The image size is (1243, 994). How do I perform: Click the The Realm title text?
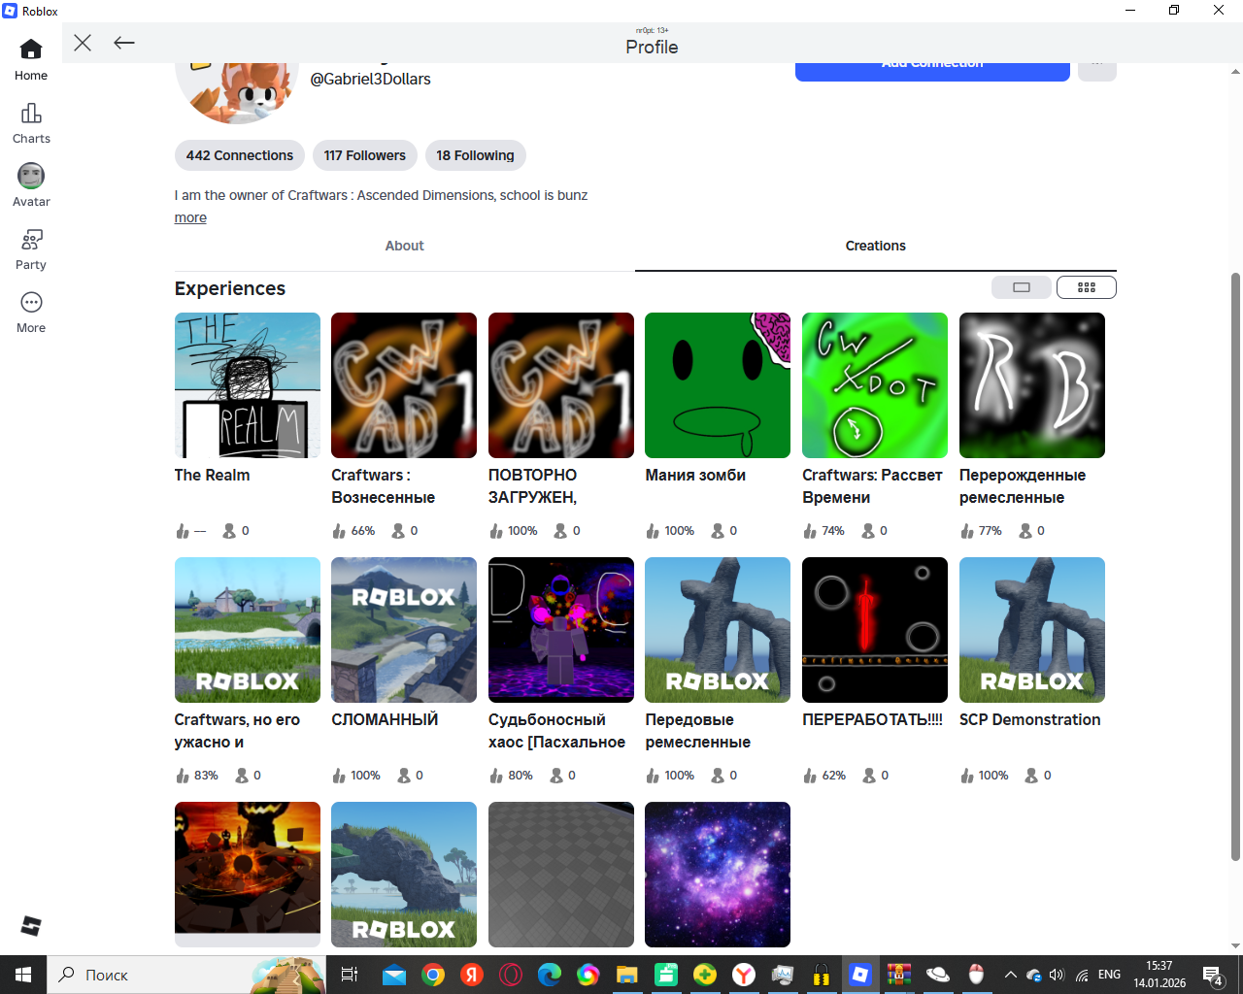coord(212,475)
